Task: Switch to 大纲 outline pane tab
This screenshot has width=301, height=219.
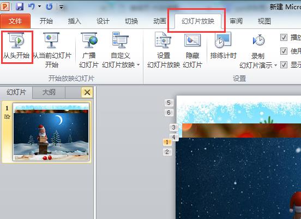Action: click(49, 92)
